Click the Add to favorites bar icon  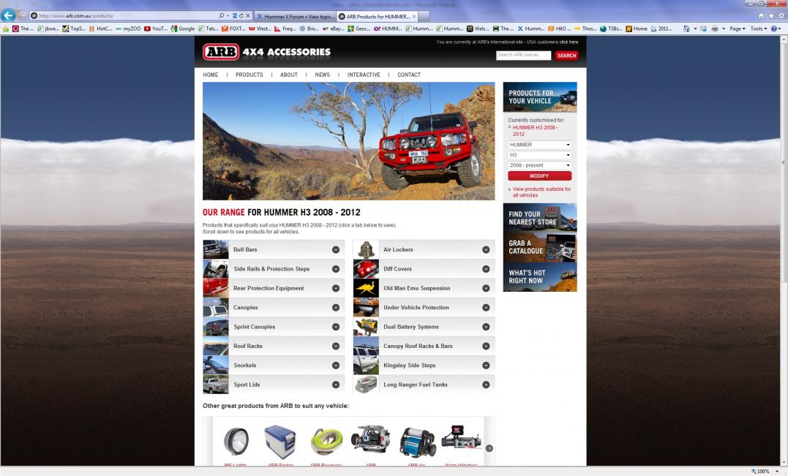[6, 29]
